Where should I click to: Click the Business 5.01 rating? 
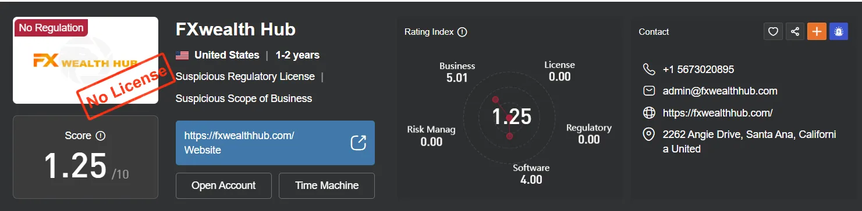pos(457,72)
